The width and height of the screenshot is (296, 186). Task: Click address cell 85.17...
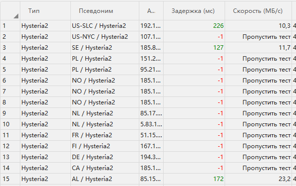coord(151,113)
